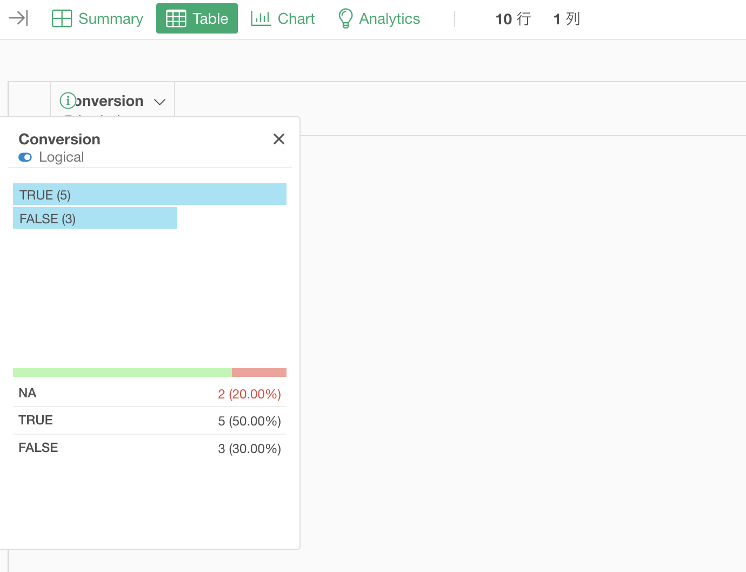746x572 pixels.
Task: Click the NA row showing 2 (20.00%)
Action: 149,394
